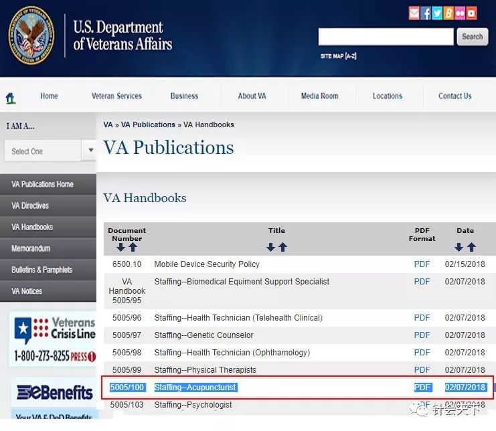The width and height of the screenshot is (496, 431).
Task: Select the 6500.10 document number
Action: click(127, 264)
